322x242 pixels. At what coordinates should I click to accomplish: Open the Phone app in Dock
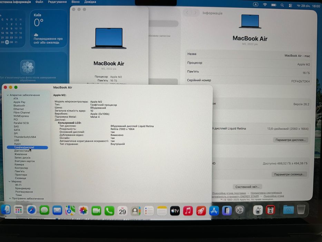[109, 211]
